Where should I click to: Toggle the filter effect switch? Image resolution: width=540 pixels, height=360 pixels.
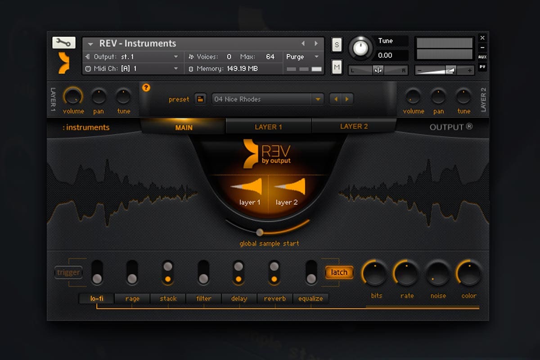(x=203, y=273)
